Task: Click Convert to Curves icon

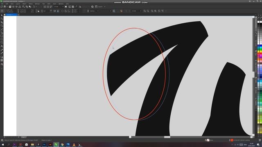Action: 121,11
